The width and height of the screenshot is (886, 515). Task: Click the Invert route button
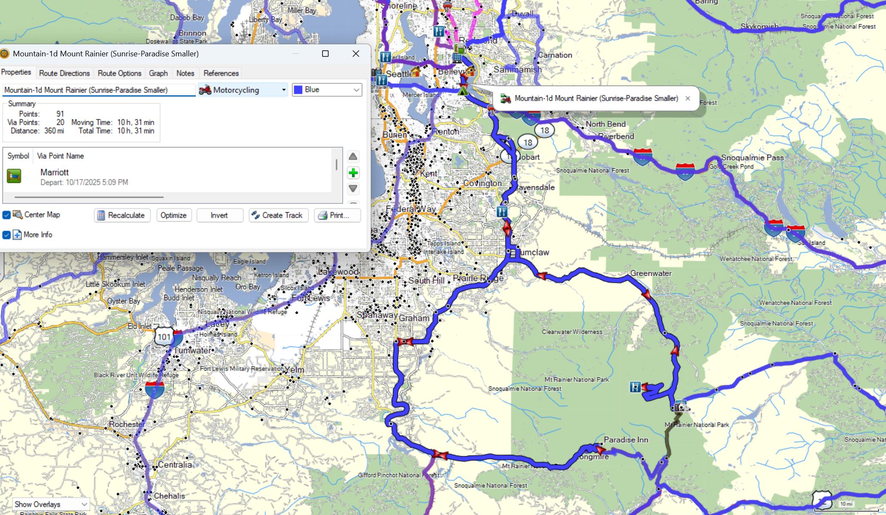(x=219, y=216)
